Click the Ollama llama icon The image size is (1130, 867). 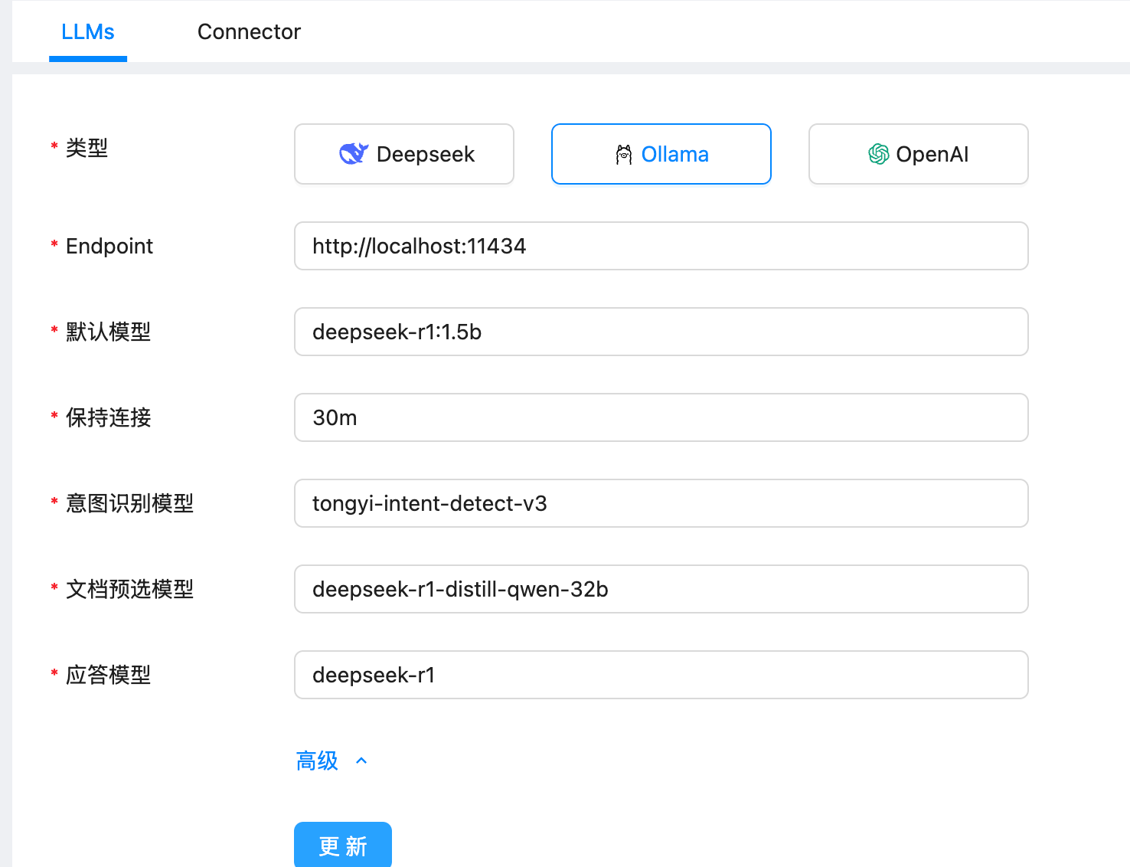[624, 155]
